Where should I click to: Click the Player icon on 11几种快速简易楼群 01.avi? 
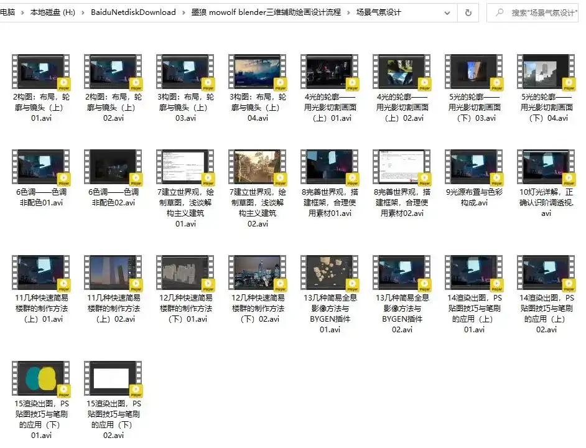coord(63,285)
